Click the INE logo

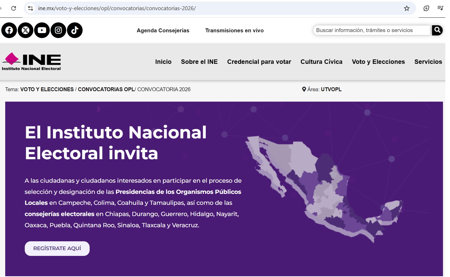(31, 62)
